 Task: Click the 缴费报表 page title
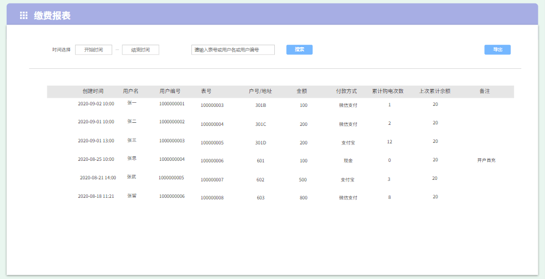pos(52,16)
